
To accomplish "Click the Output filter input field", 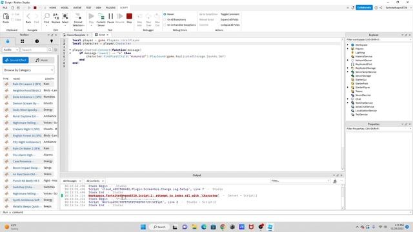I will 300,181.
